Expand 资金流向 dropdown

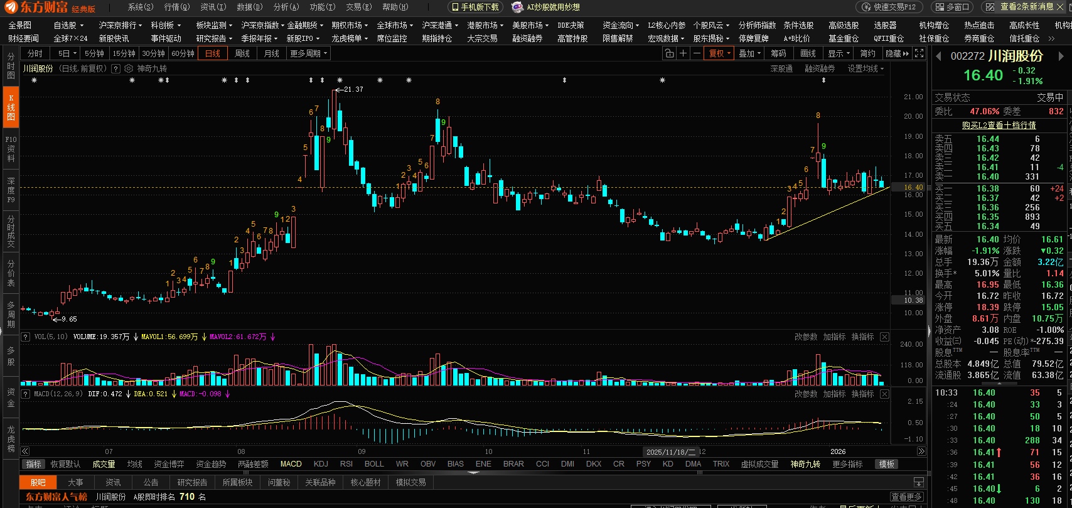[x=621, y=25]
